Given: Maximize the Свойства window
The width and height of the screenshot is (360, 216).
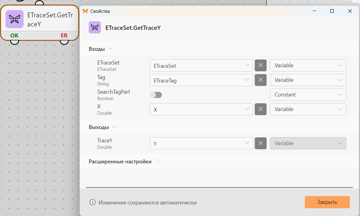Looking at the screenshot, I should [332, 11].
